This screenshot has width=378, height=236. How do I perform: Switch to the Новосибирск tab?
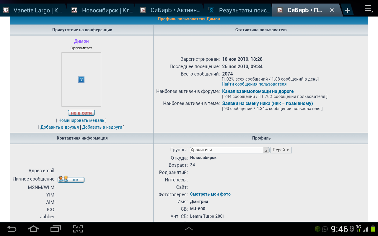103,10
